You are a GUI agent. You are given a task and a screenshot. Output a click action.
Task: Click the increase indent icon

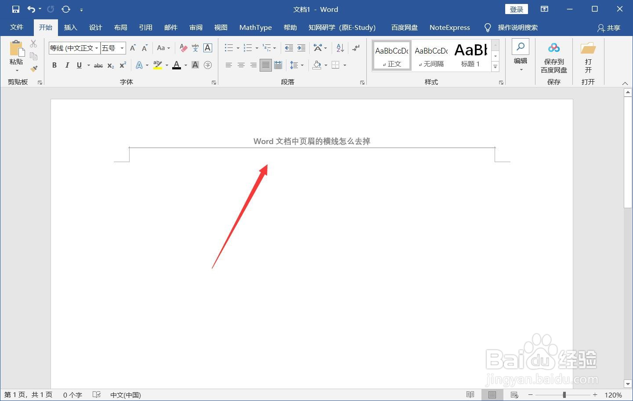[301, 47]
